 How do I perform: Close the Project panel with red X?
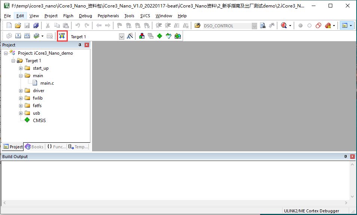point(87,45)
